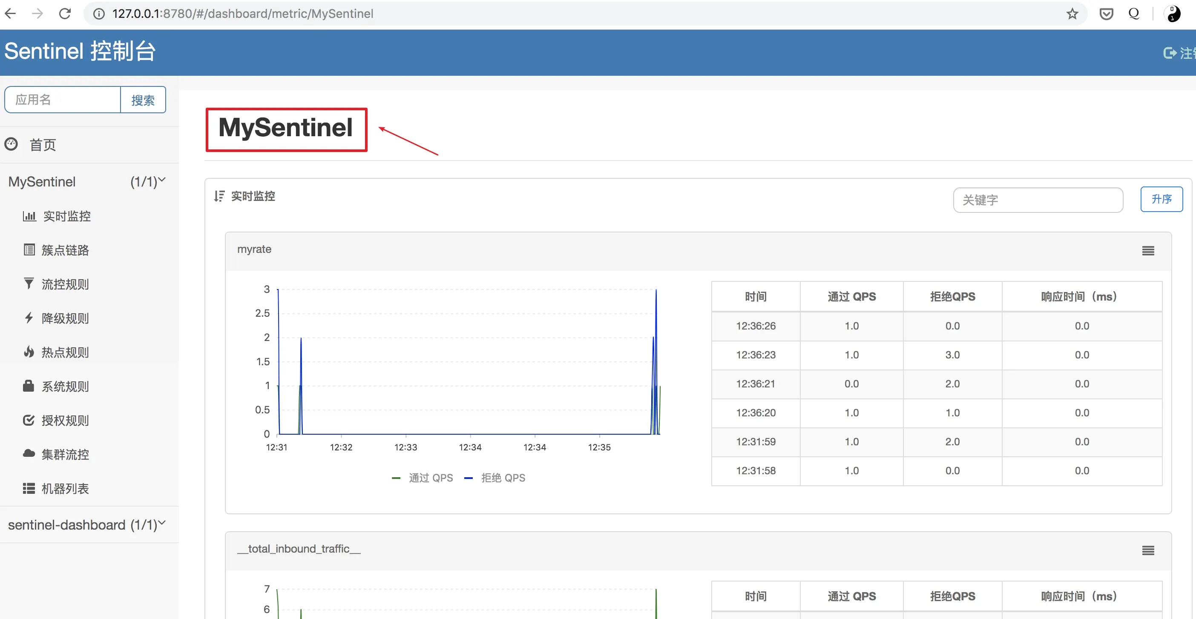Open the yin-yang profile icon
The width and height of the screenshot is (1196, 619).
pyautogui.click(x=1172, y=14)
